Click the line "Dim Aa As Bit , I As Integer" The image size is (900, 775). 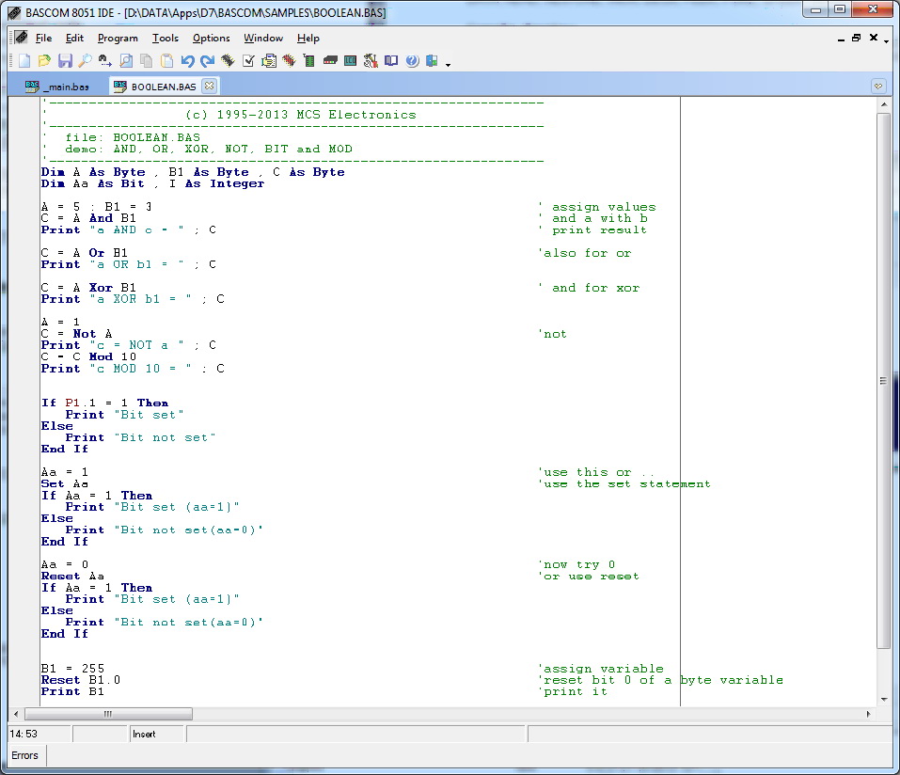[x=152, y=183]
